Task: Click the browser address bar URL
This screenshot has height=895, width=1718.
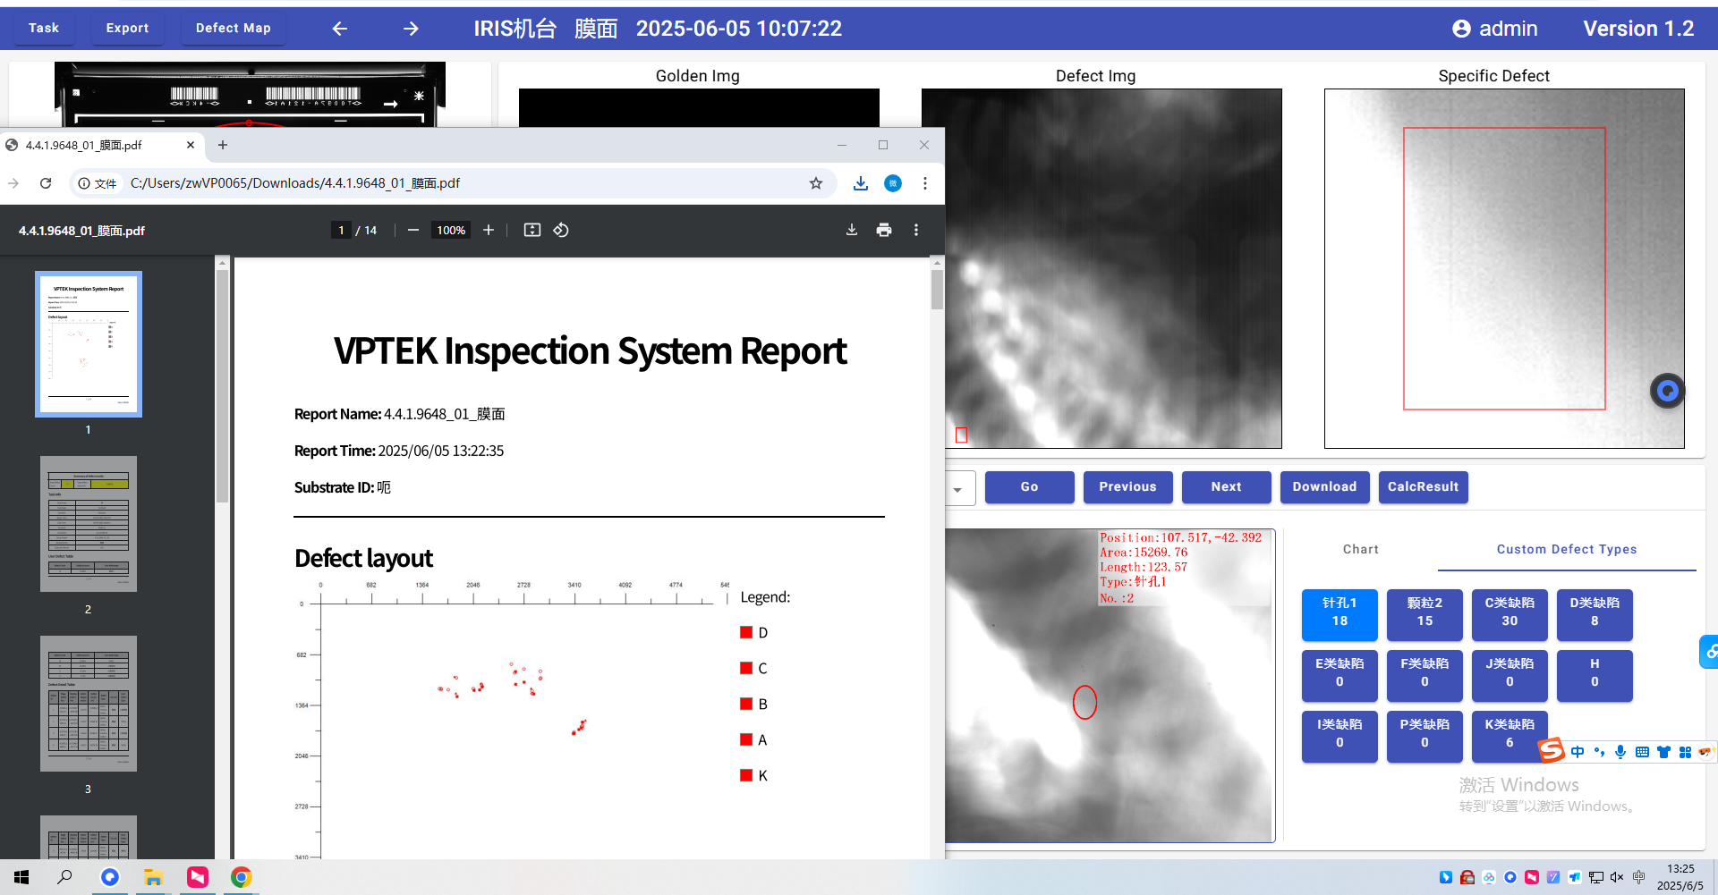Action: (295, 183)
